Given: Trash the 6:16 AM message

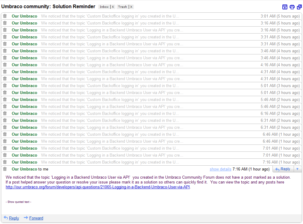Looking at the screenshot, I should (5, 114).
